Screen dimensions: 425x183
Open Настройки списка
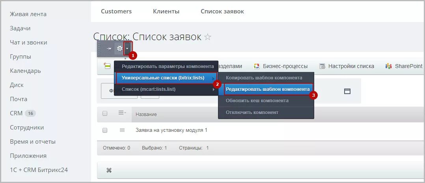pyautogui.click(x=347, y=66)
